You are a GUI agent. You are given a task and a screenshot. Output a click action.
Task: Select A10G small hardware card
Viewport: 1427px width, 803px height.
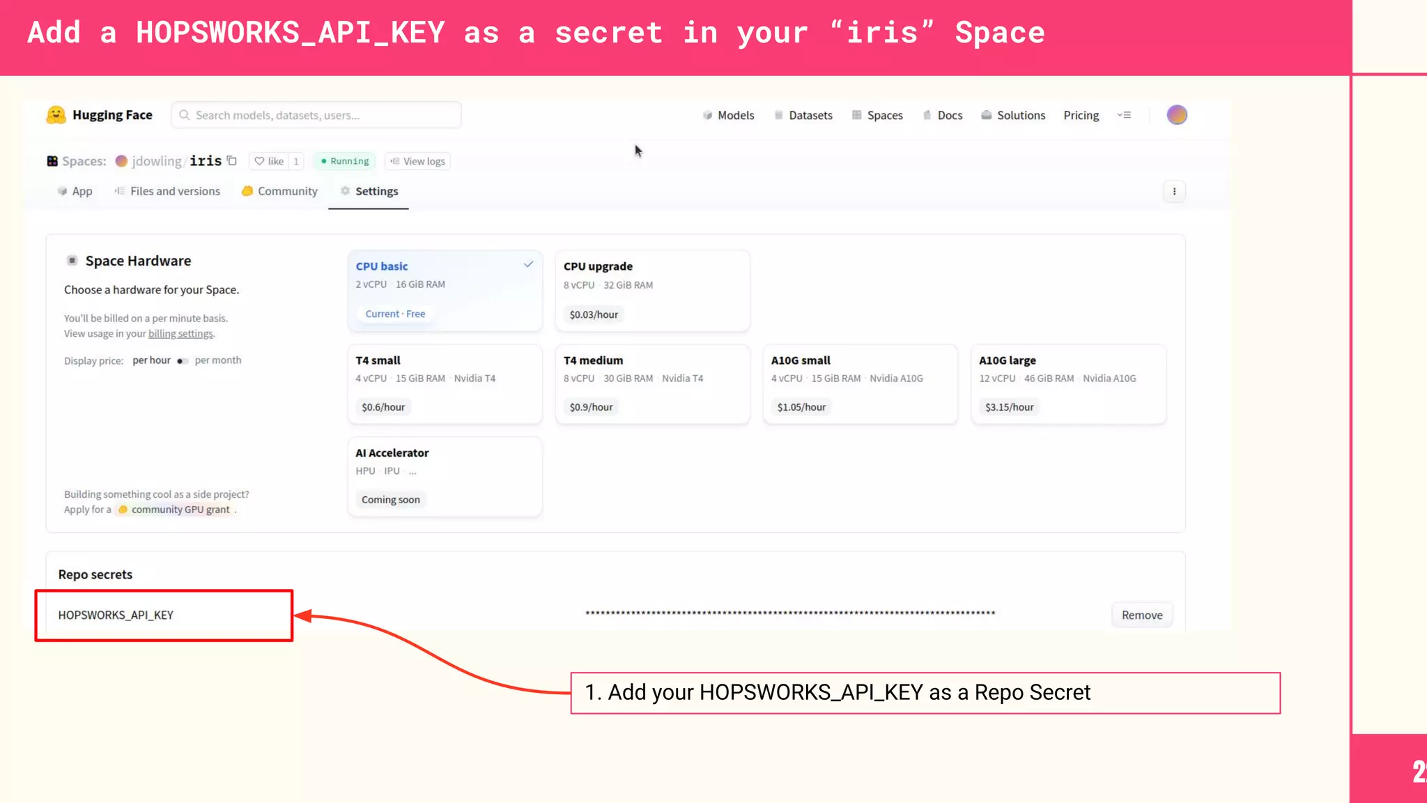pos(860,383)
